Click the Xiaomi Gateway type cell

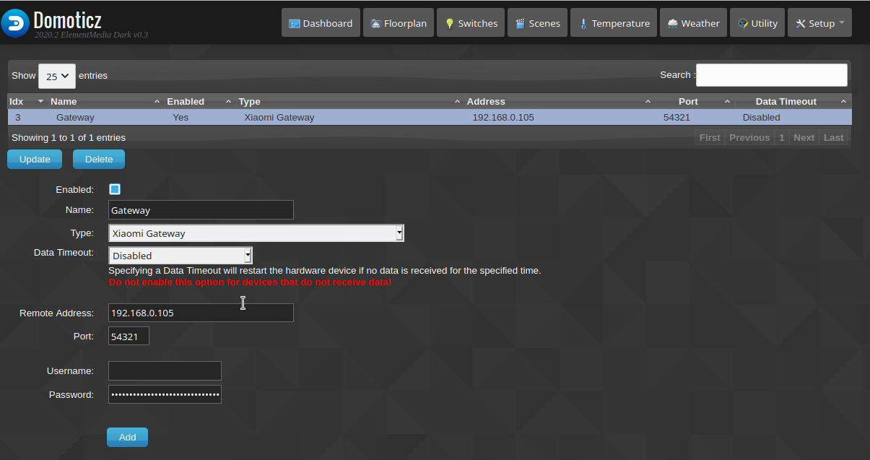tap(279, 117)
